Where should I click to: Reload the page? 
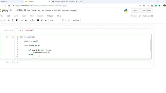pyautogui.click(x=5, y=6)
